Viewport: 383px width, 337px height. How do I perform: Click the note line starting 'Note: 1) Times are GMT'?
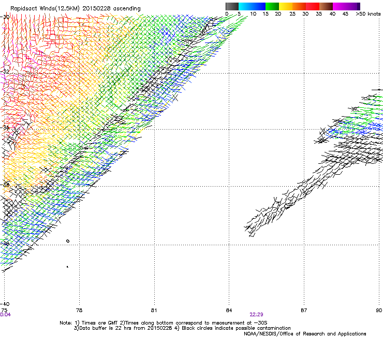coord(164,323)
